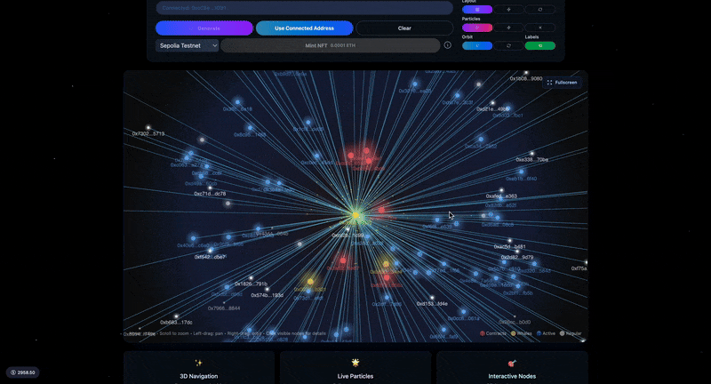
Task: Click the yellow Whales legend dot
Action: (514, 333)
